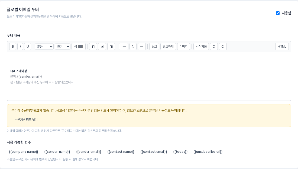Screen dimensions: 298x169
Task: Center-align the text
Action: [102, 47]
